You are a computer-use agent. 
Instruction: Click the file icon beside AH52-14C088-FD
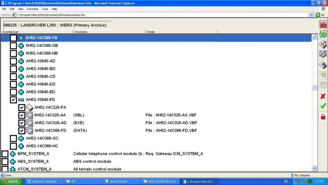click(30, 131)
